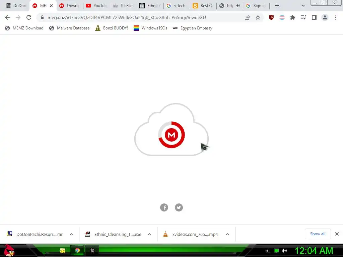343x257 pixels.
Task: Open the xvideos.com mp4 download
Action: [x=191, y=234]
